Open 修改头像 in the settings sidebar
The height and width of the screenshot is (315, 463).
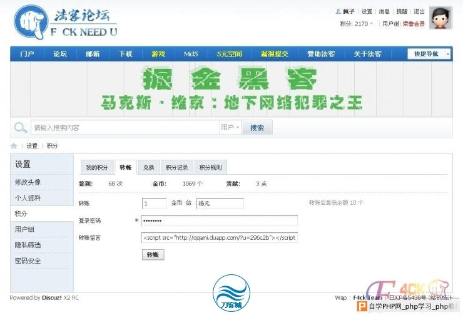pos(28,182)
